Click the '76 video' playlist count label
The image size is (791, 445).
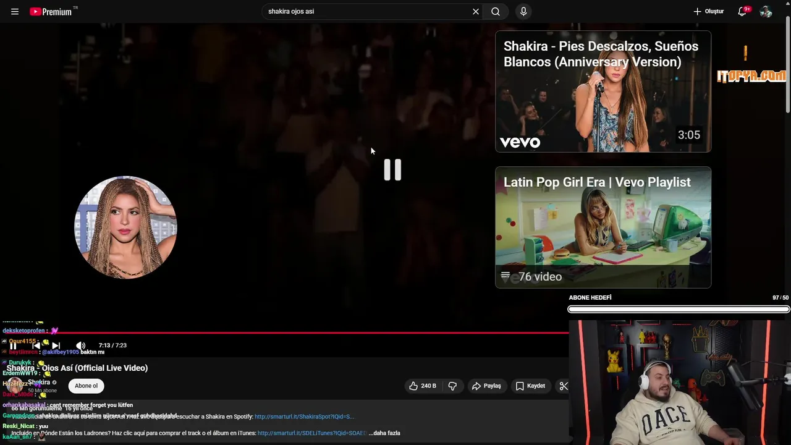tap(539, 277)
